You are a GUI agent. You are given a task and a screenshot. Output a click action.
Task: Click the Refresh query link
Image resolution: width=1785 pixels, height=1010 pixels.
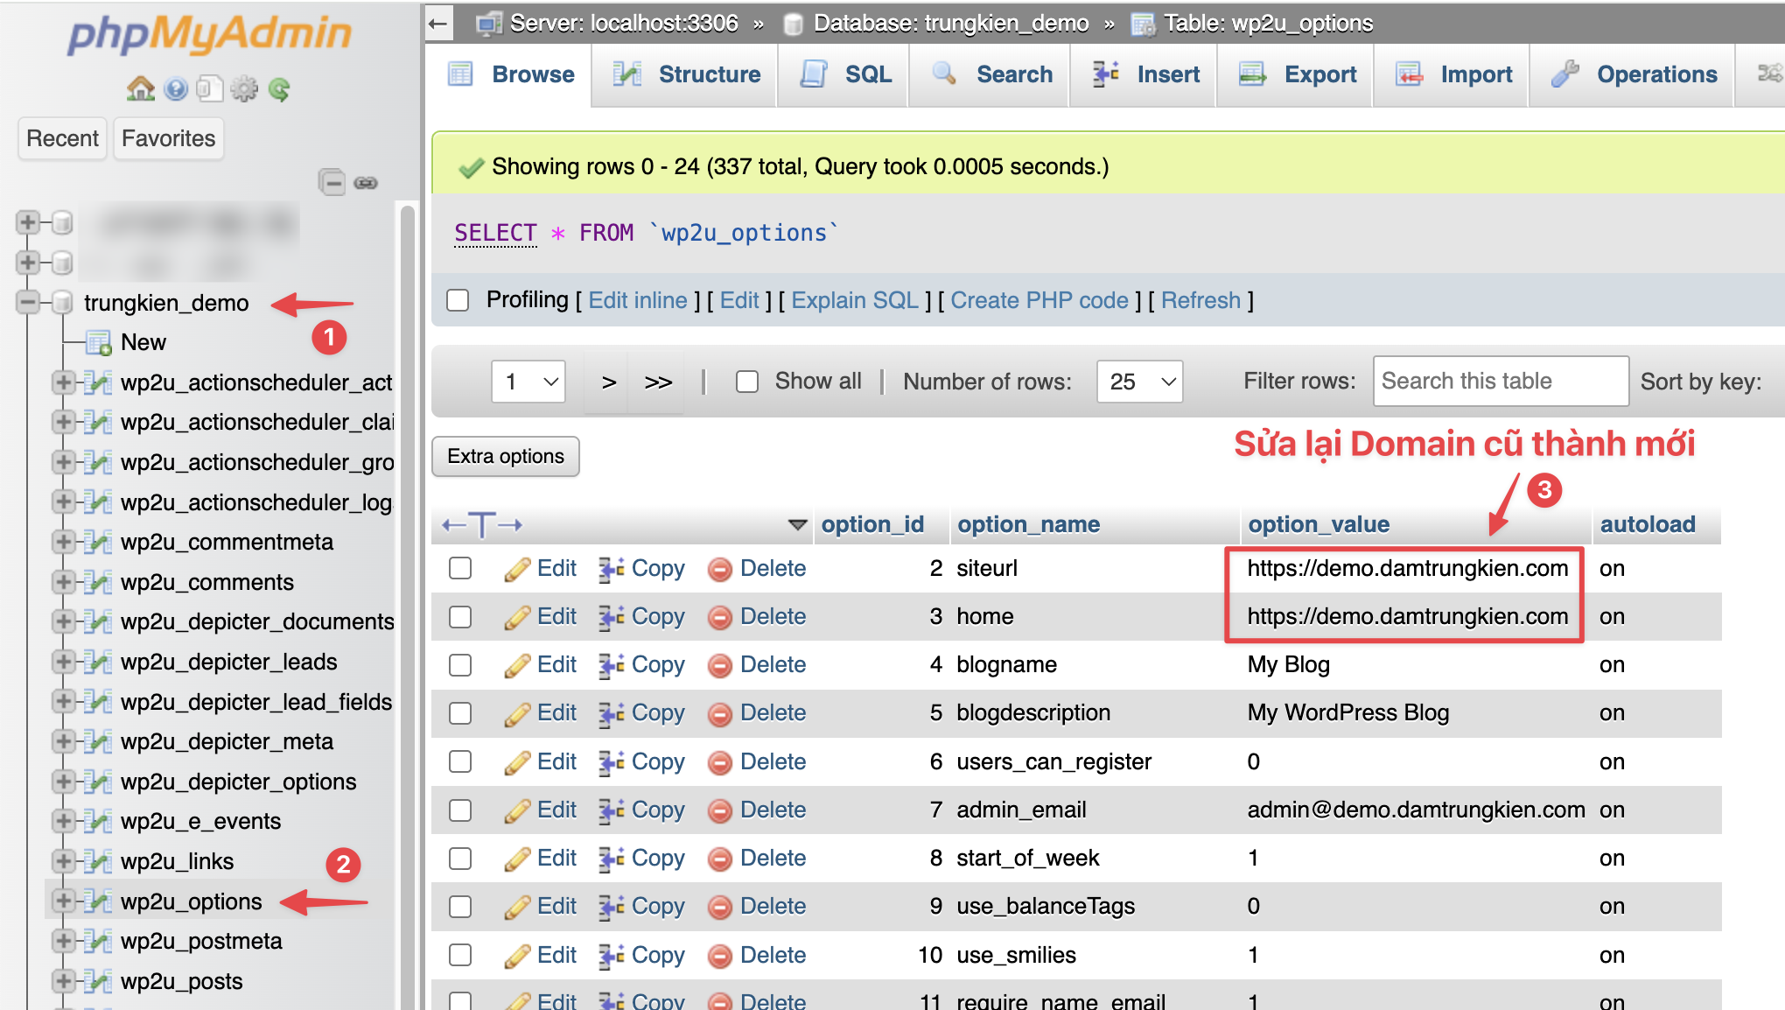pos(1200,300)
